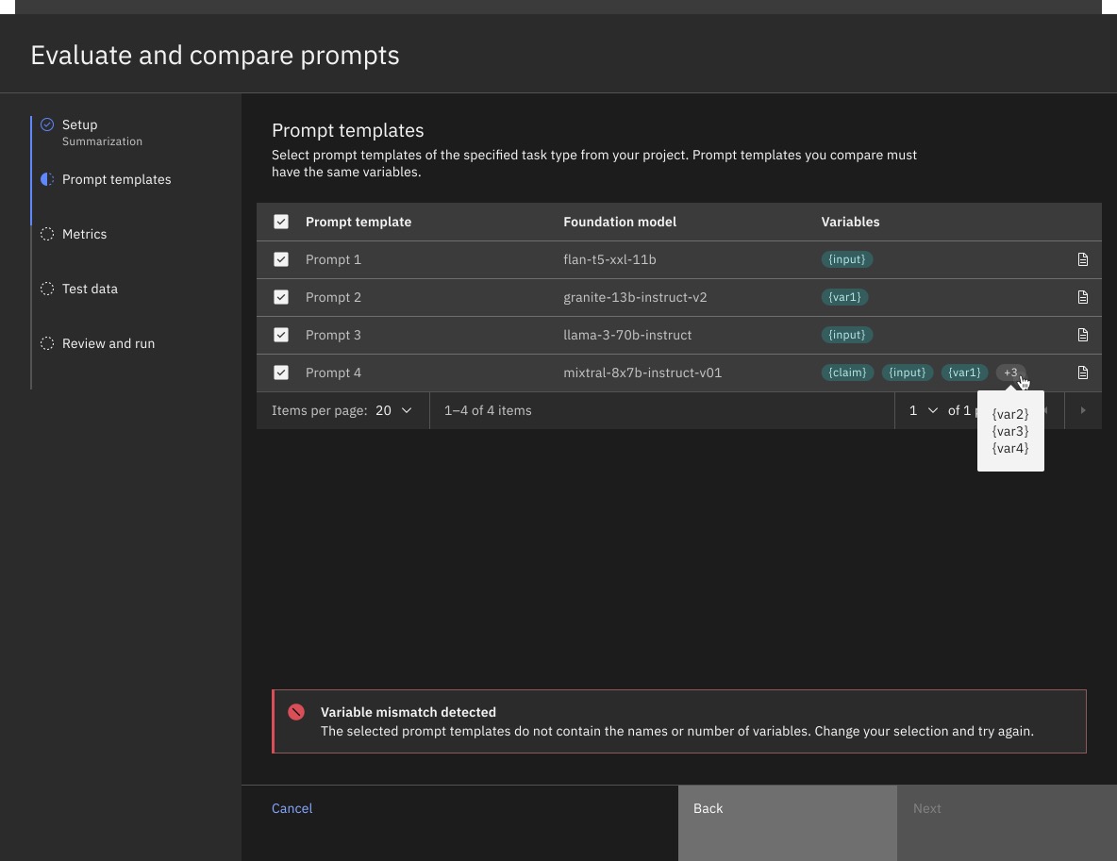Screen dimensions: 1117x861
Task: Click the {claim} tag in Prompt 4 row
Action: [x=848, y=373]
